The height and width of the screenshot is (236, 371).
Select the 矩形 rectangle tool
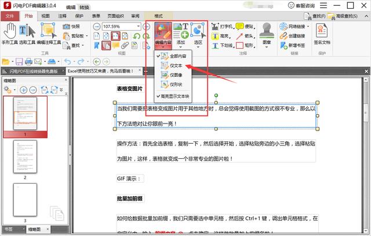coord(246,45)
